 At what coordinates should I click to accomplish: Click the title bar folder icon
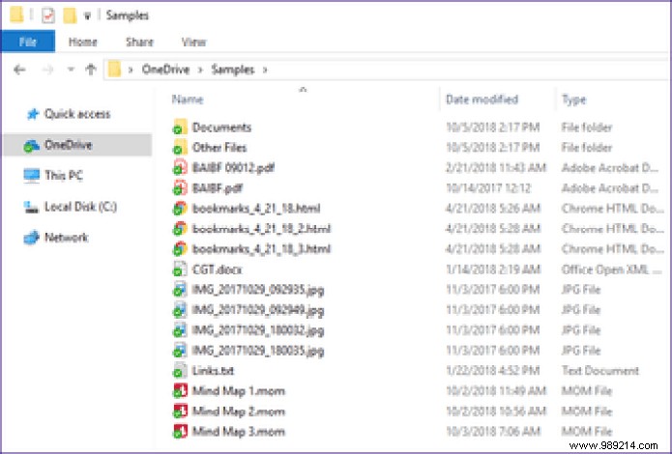tap(16, 15)
